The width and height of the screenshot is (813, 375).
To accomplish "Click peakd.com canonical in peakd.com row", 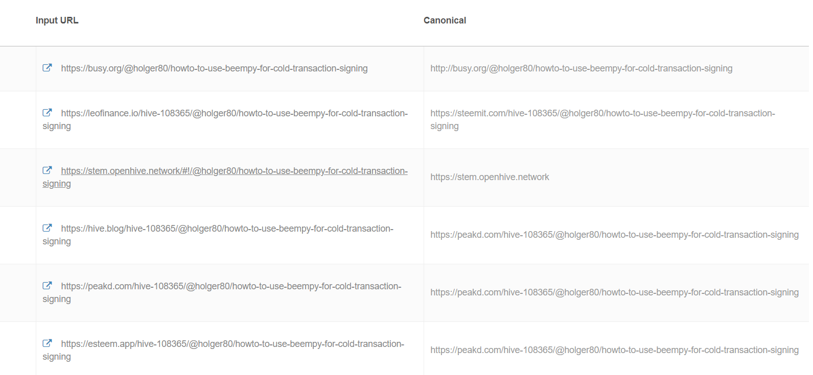I will coord(614,292).
